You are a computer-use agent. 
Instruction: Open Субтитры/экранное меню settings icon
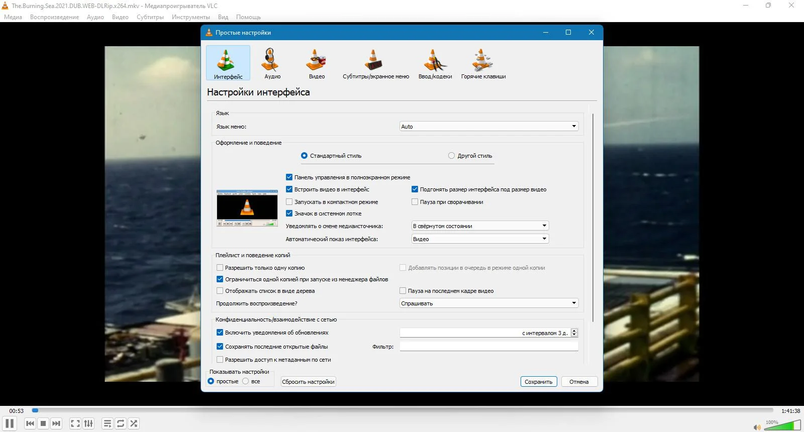point(375,63)
